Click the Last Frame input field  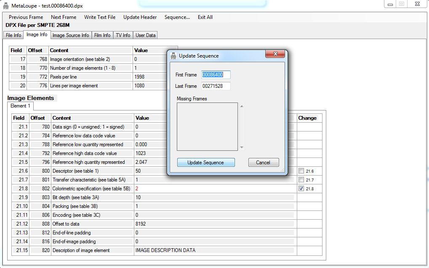point(216,86)
